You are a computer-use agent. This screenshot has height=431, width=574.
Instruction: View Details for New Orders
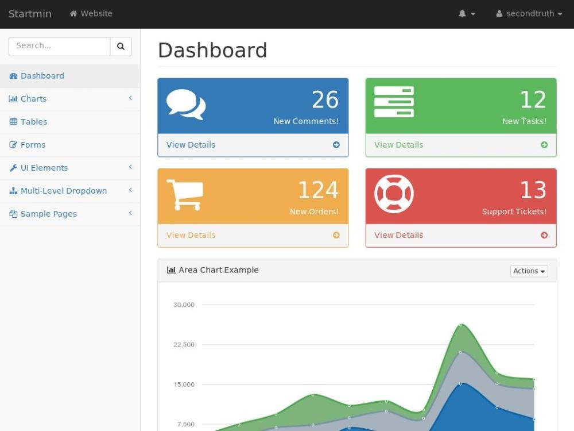coord(191,235)
